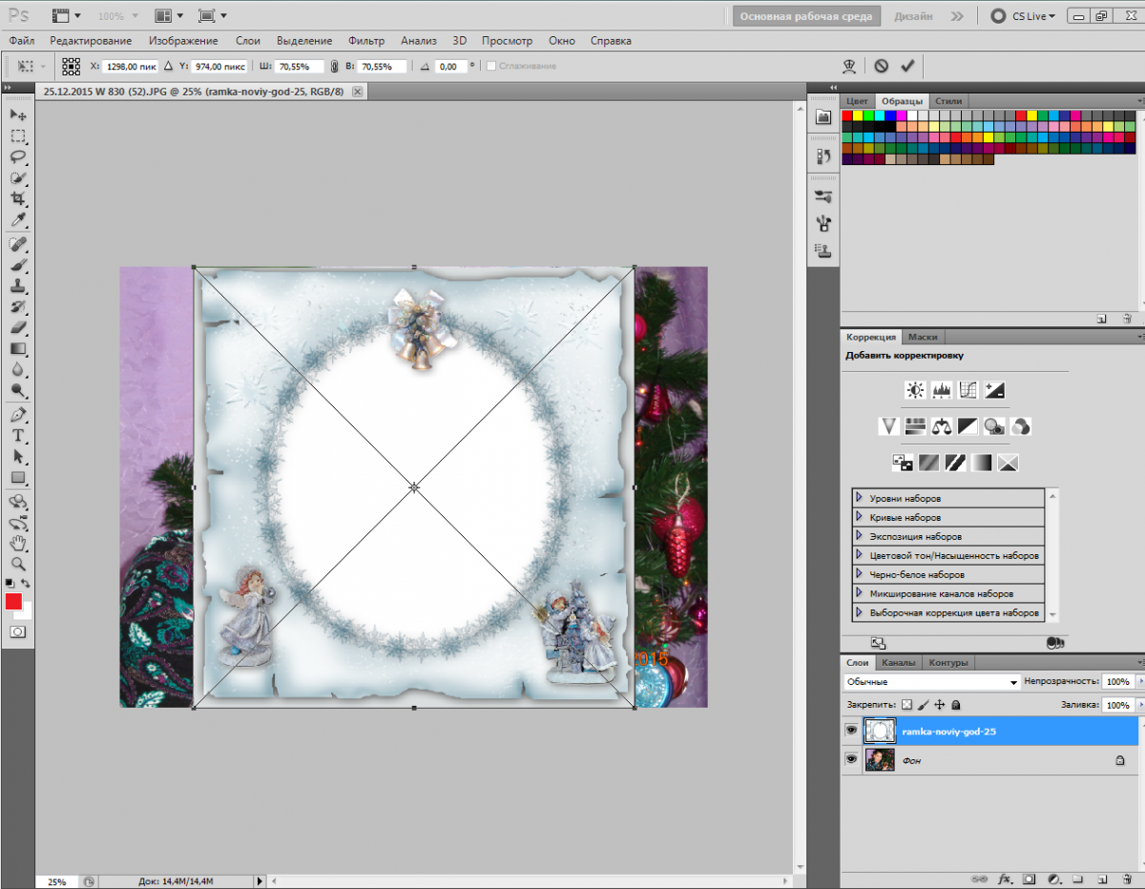This screenshot has height=889, width=1145.
Task: Click the Ш width input field
Action: 300,67
